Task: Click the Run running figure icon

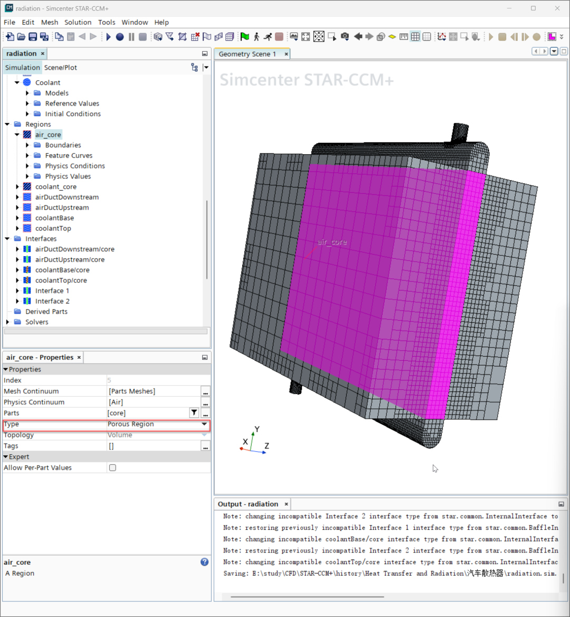Action: (x=268, y=37)
